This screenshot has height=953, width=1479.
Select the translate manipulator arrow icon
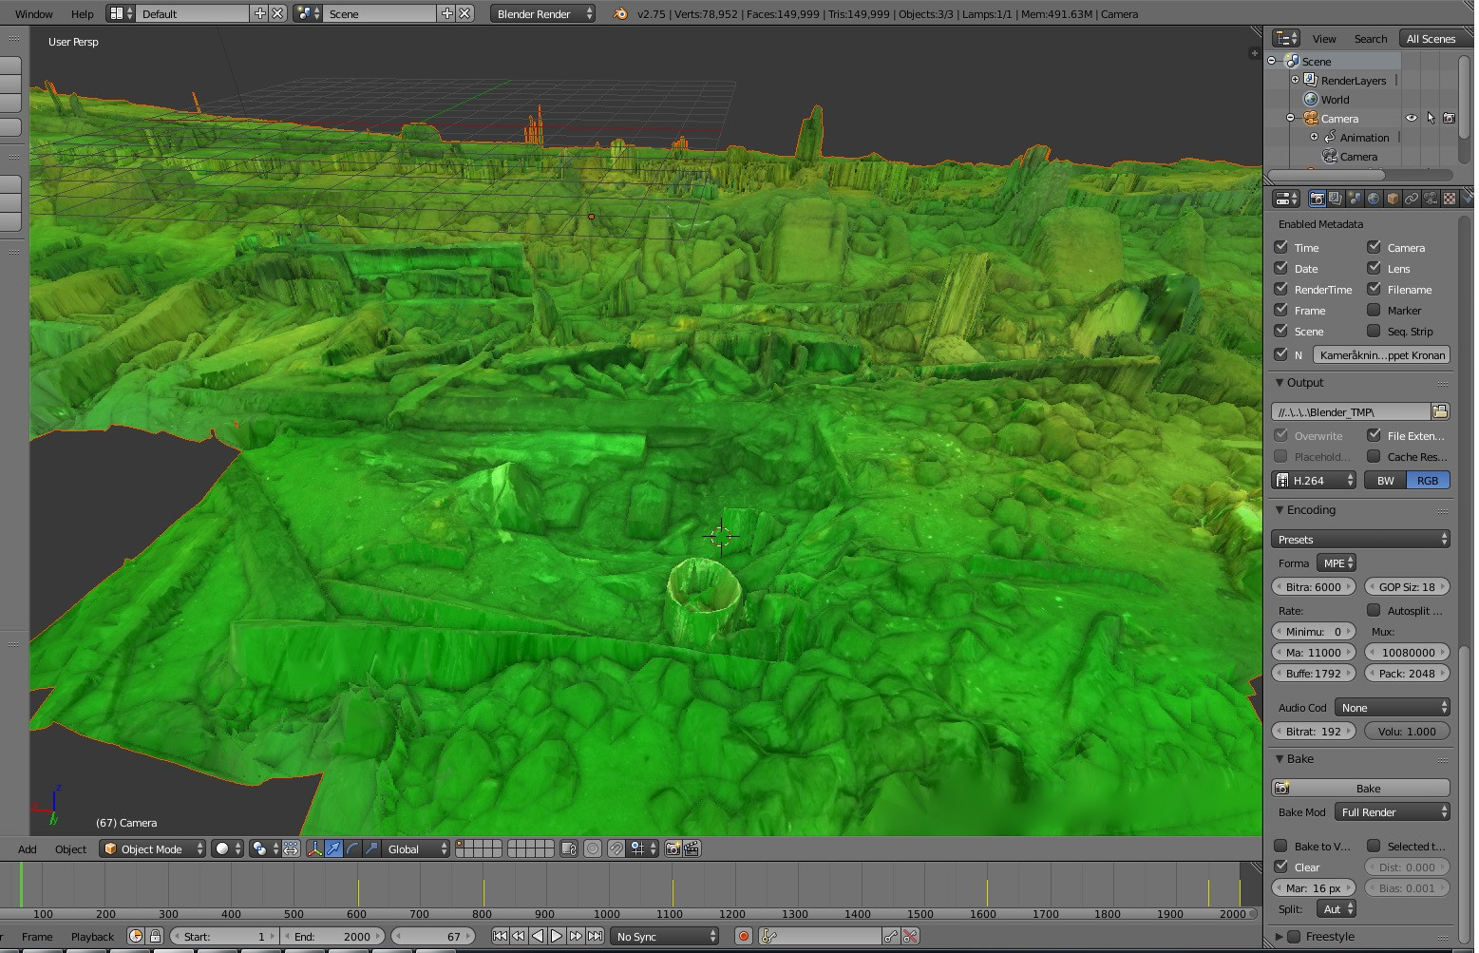coord(333,848)
